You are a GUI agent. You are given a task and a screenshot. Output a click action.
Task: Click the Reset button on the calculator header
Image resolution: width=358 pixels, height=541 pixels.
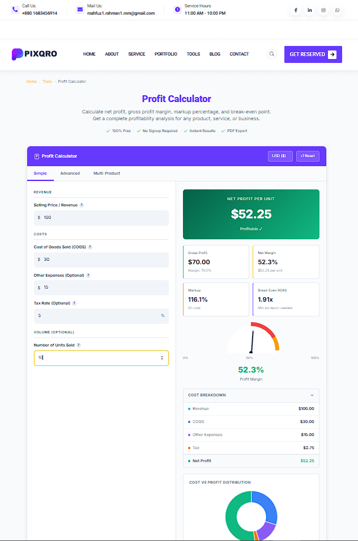tap(308, 156)
